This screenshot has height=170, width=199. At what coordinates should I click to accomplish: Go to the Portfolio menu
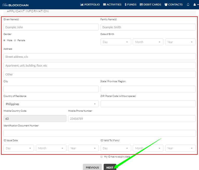click(x=90, y=5)
